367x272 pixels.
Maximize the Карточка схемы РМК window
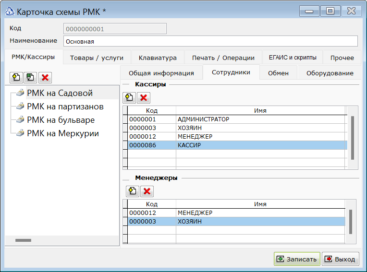[x=330, y=11]
